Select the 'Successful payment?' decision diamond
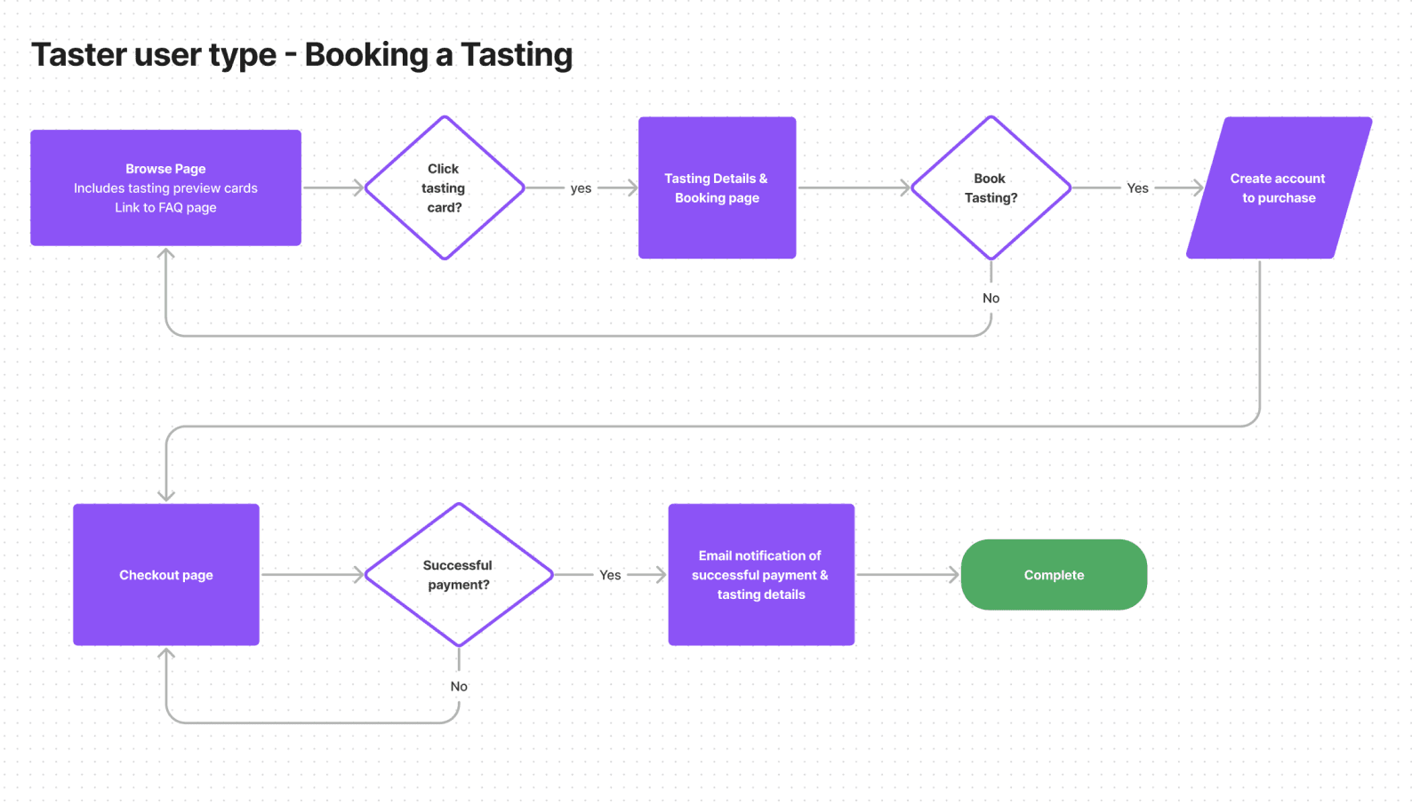The image size is (1412, 806). tap(459, 574)
